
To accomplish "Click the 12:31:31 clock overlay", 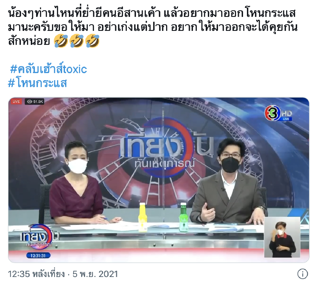I will click(38, 256).
